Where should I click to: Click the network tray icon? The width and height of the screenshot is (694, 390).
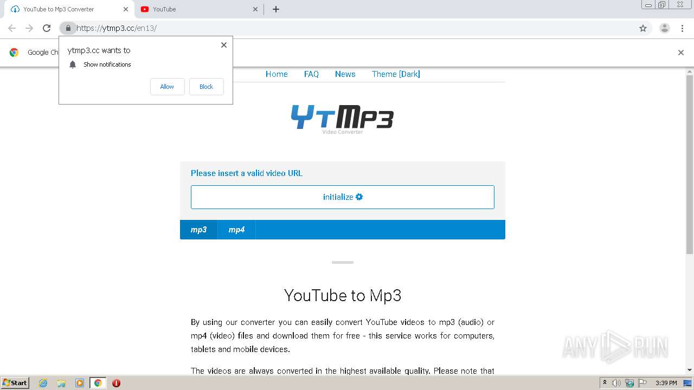coord(629,383)
